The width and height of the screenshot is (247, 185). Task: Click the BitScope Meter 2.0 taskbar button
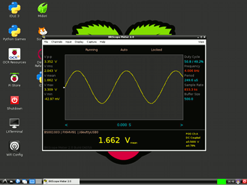point(61,181)
